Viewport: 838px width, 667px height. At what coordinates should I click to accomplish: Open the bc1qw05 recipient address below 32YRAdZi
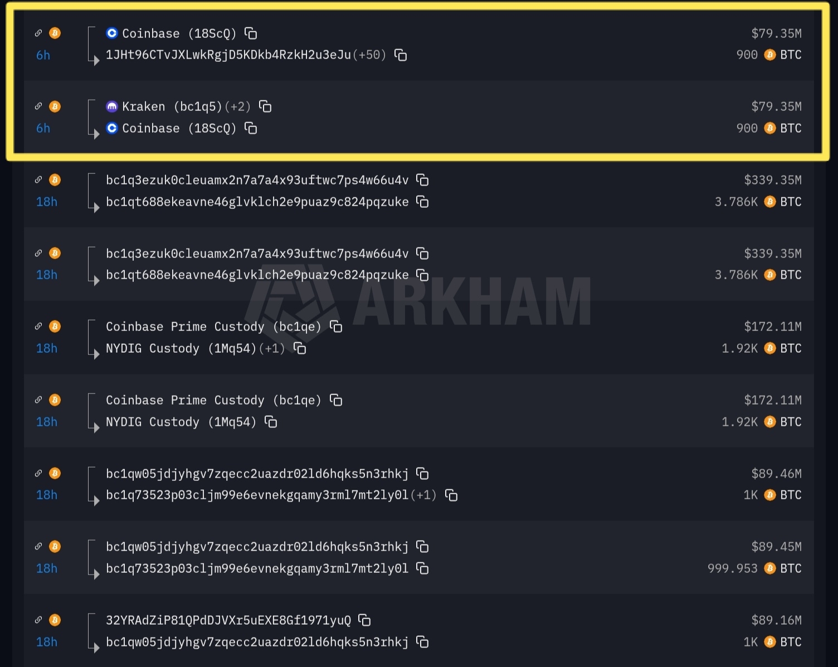click(257, 642)
